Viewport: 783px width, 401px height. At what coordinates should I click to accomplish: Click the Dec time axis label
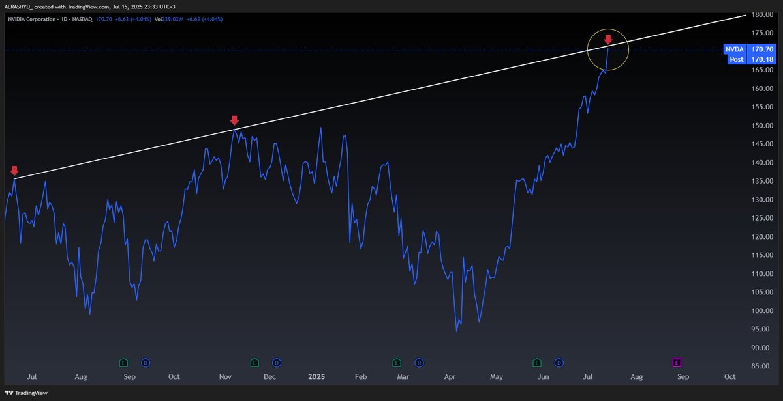pyautogui.click(x=269, y=376)
